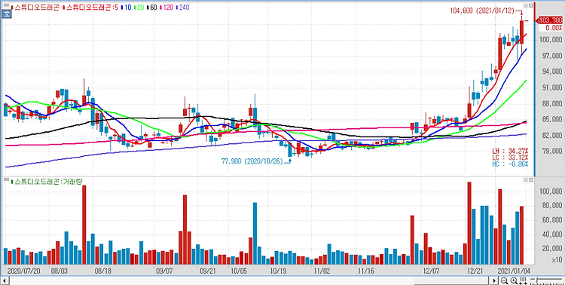Click the horizontal scrollbar thumb
The height and width of the screenshot is (285, 565).
(x=450, y=280)
